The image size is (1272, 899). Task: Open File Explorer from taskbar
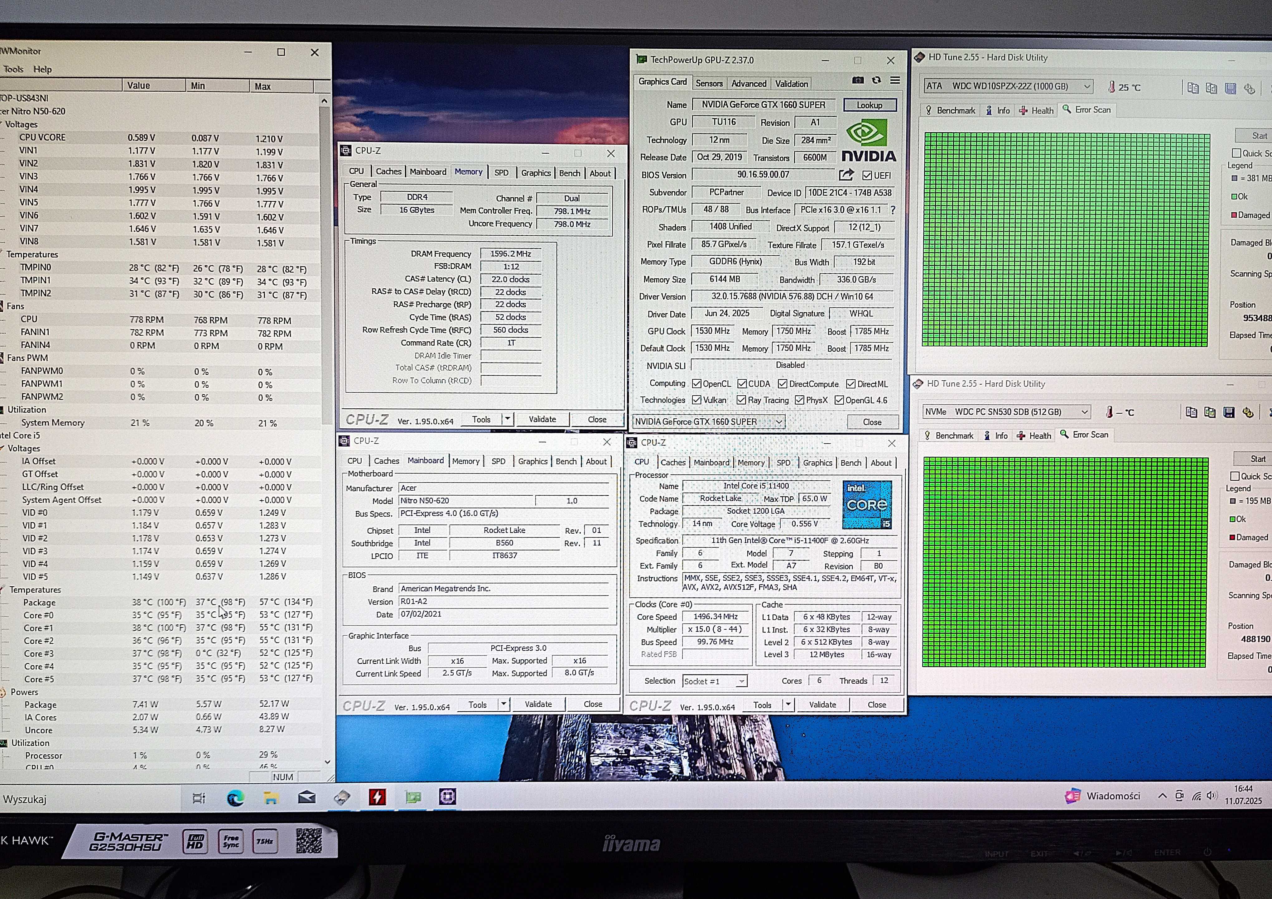[271, 798]
